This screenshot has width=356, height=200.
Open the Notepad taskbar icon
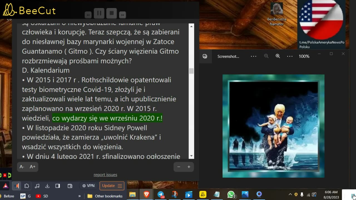[x=217, y=194]
